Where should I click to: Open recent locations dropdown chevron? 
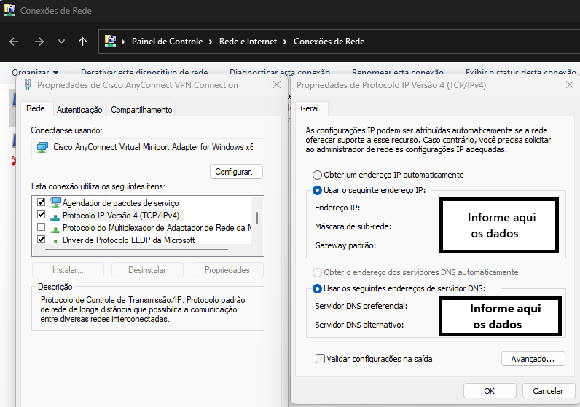coord(61,42)
